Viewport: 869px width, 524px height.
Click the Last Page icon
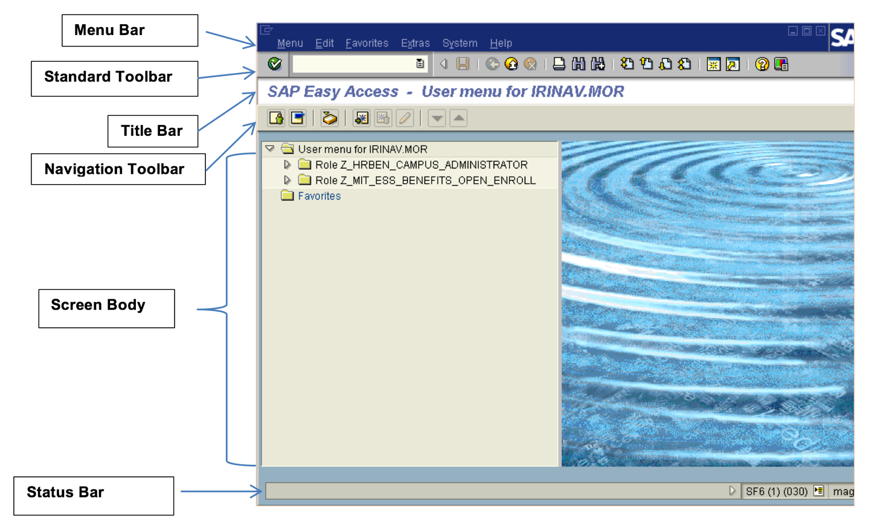(684, 64)
